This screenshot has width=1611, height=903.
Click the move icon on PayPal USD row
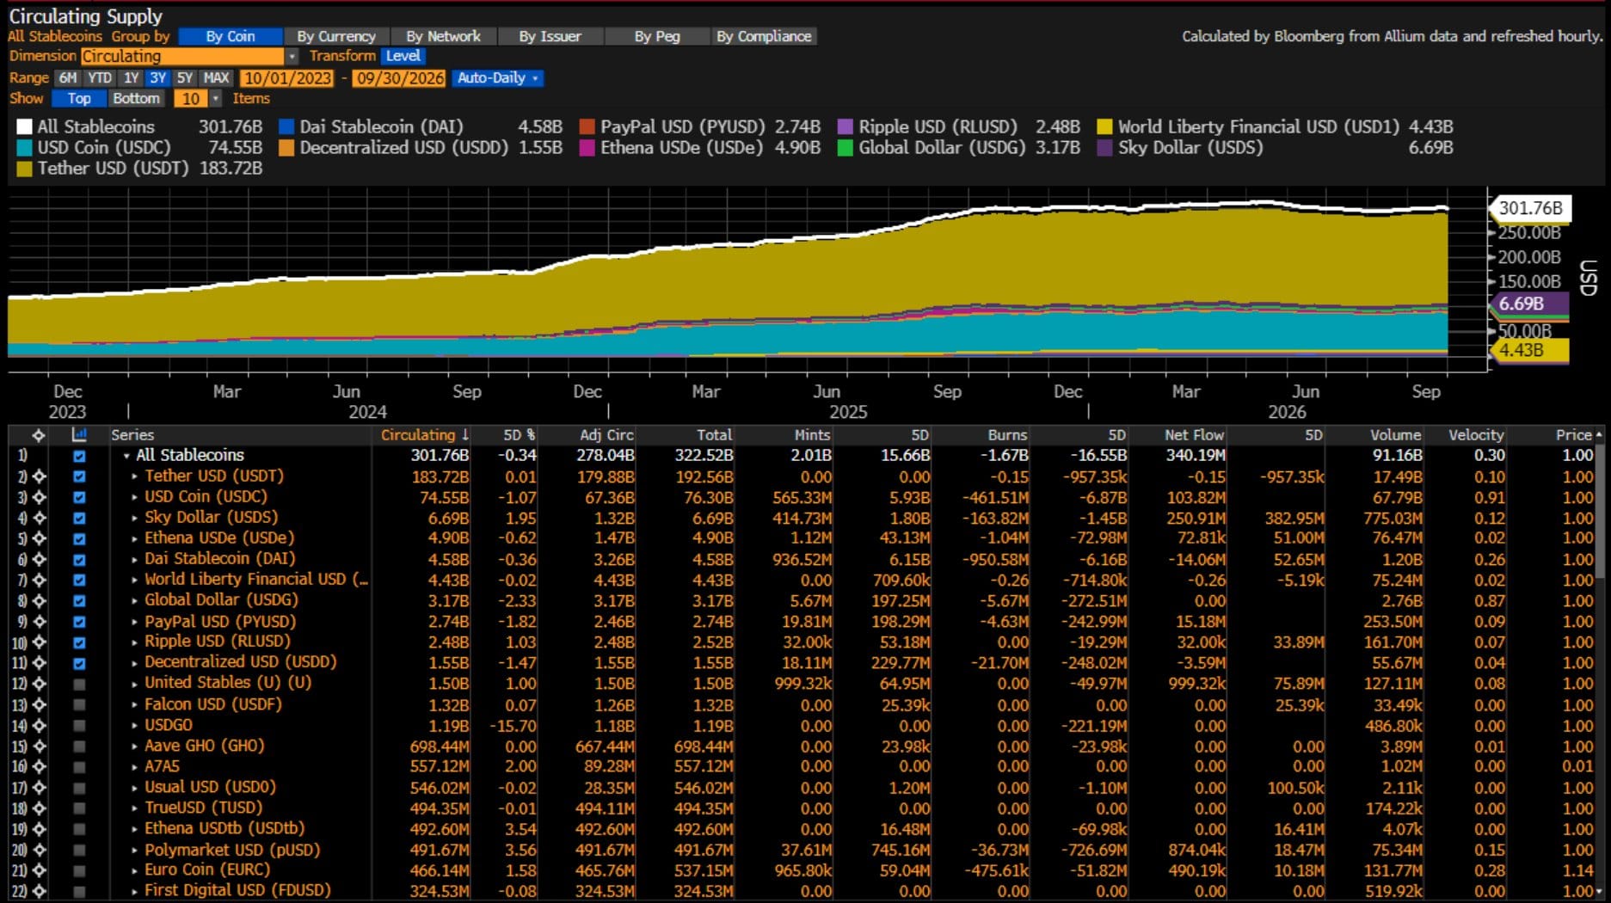pyautogui.click(x=40, y=622)
